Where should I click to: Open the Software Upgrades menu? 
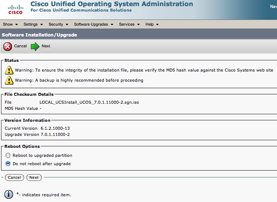pyautogui.click(x=94, y=24)
